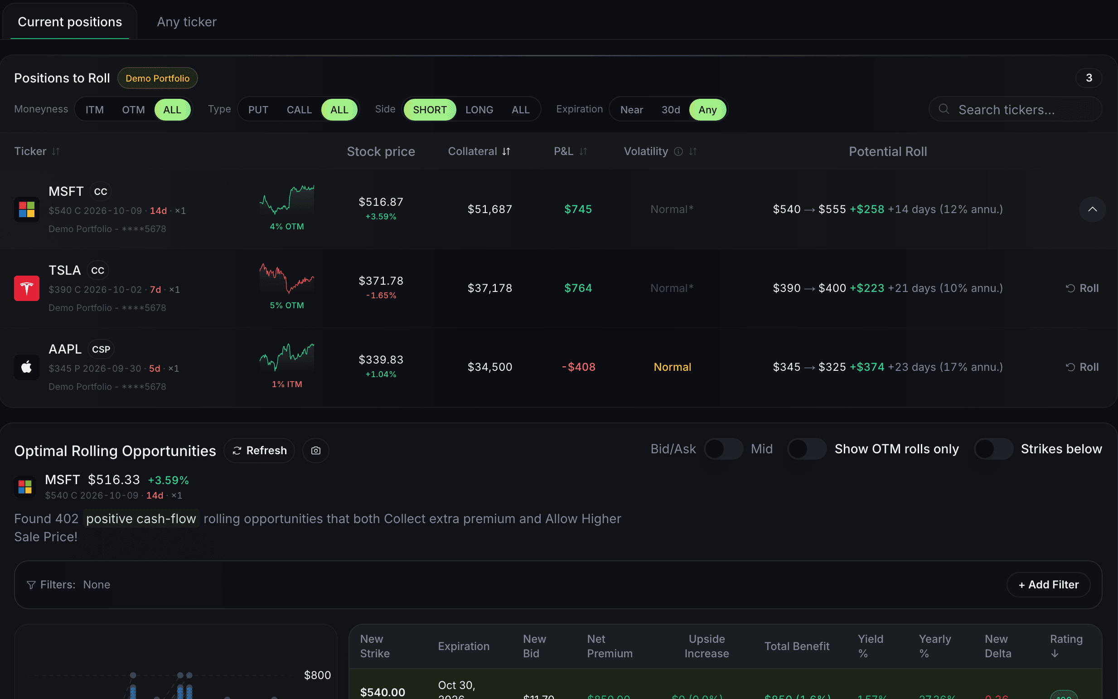Click the Volatility info icon
1118x699 pixels.
pos(678,152)
